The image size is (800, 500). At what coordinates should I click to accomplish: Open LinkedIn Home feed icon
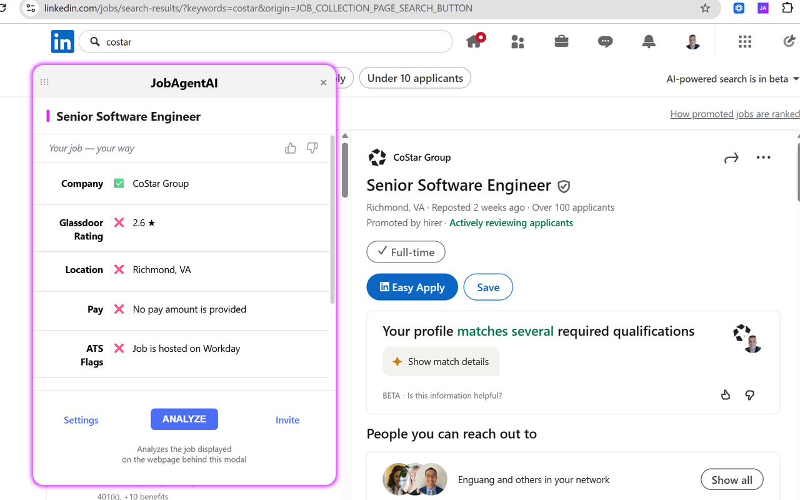click(475, 41)
